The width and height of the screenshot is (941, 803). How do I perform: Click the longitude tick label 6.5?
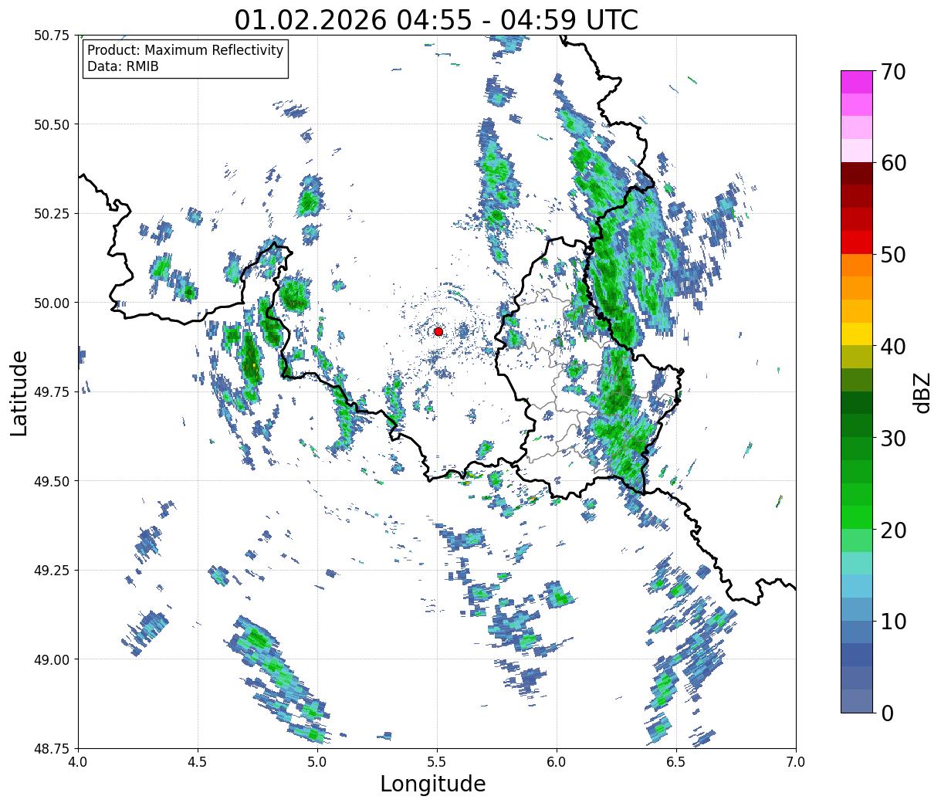676,762
